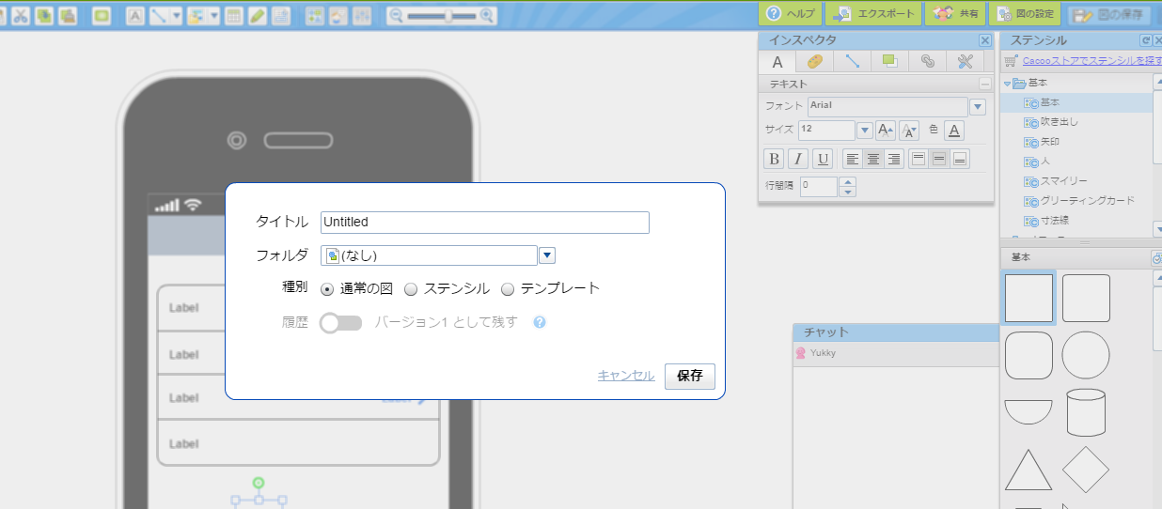
Task: Align text to the left
Action: (853, 159)
